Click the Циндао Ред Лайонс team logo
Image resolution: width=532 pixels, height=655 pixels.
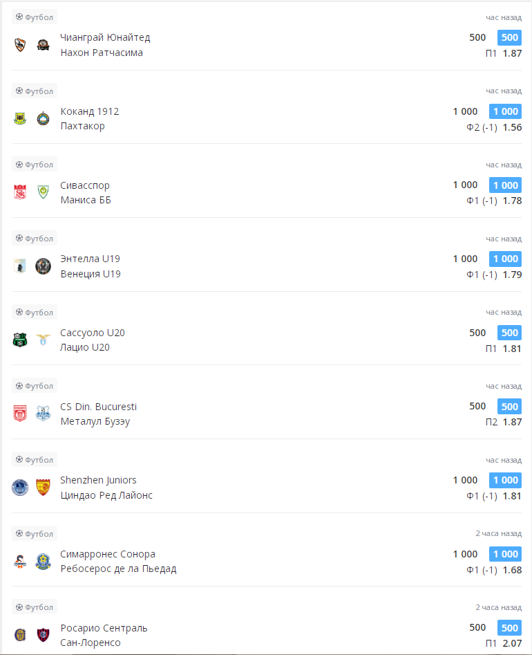point(44,488)
